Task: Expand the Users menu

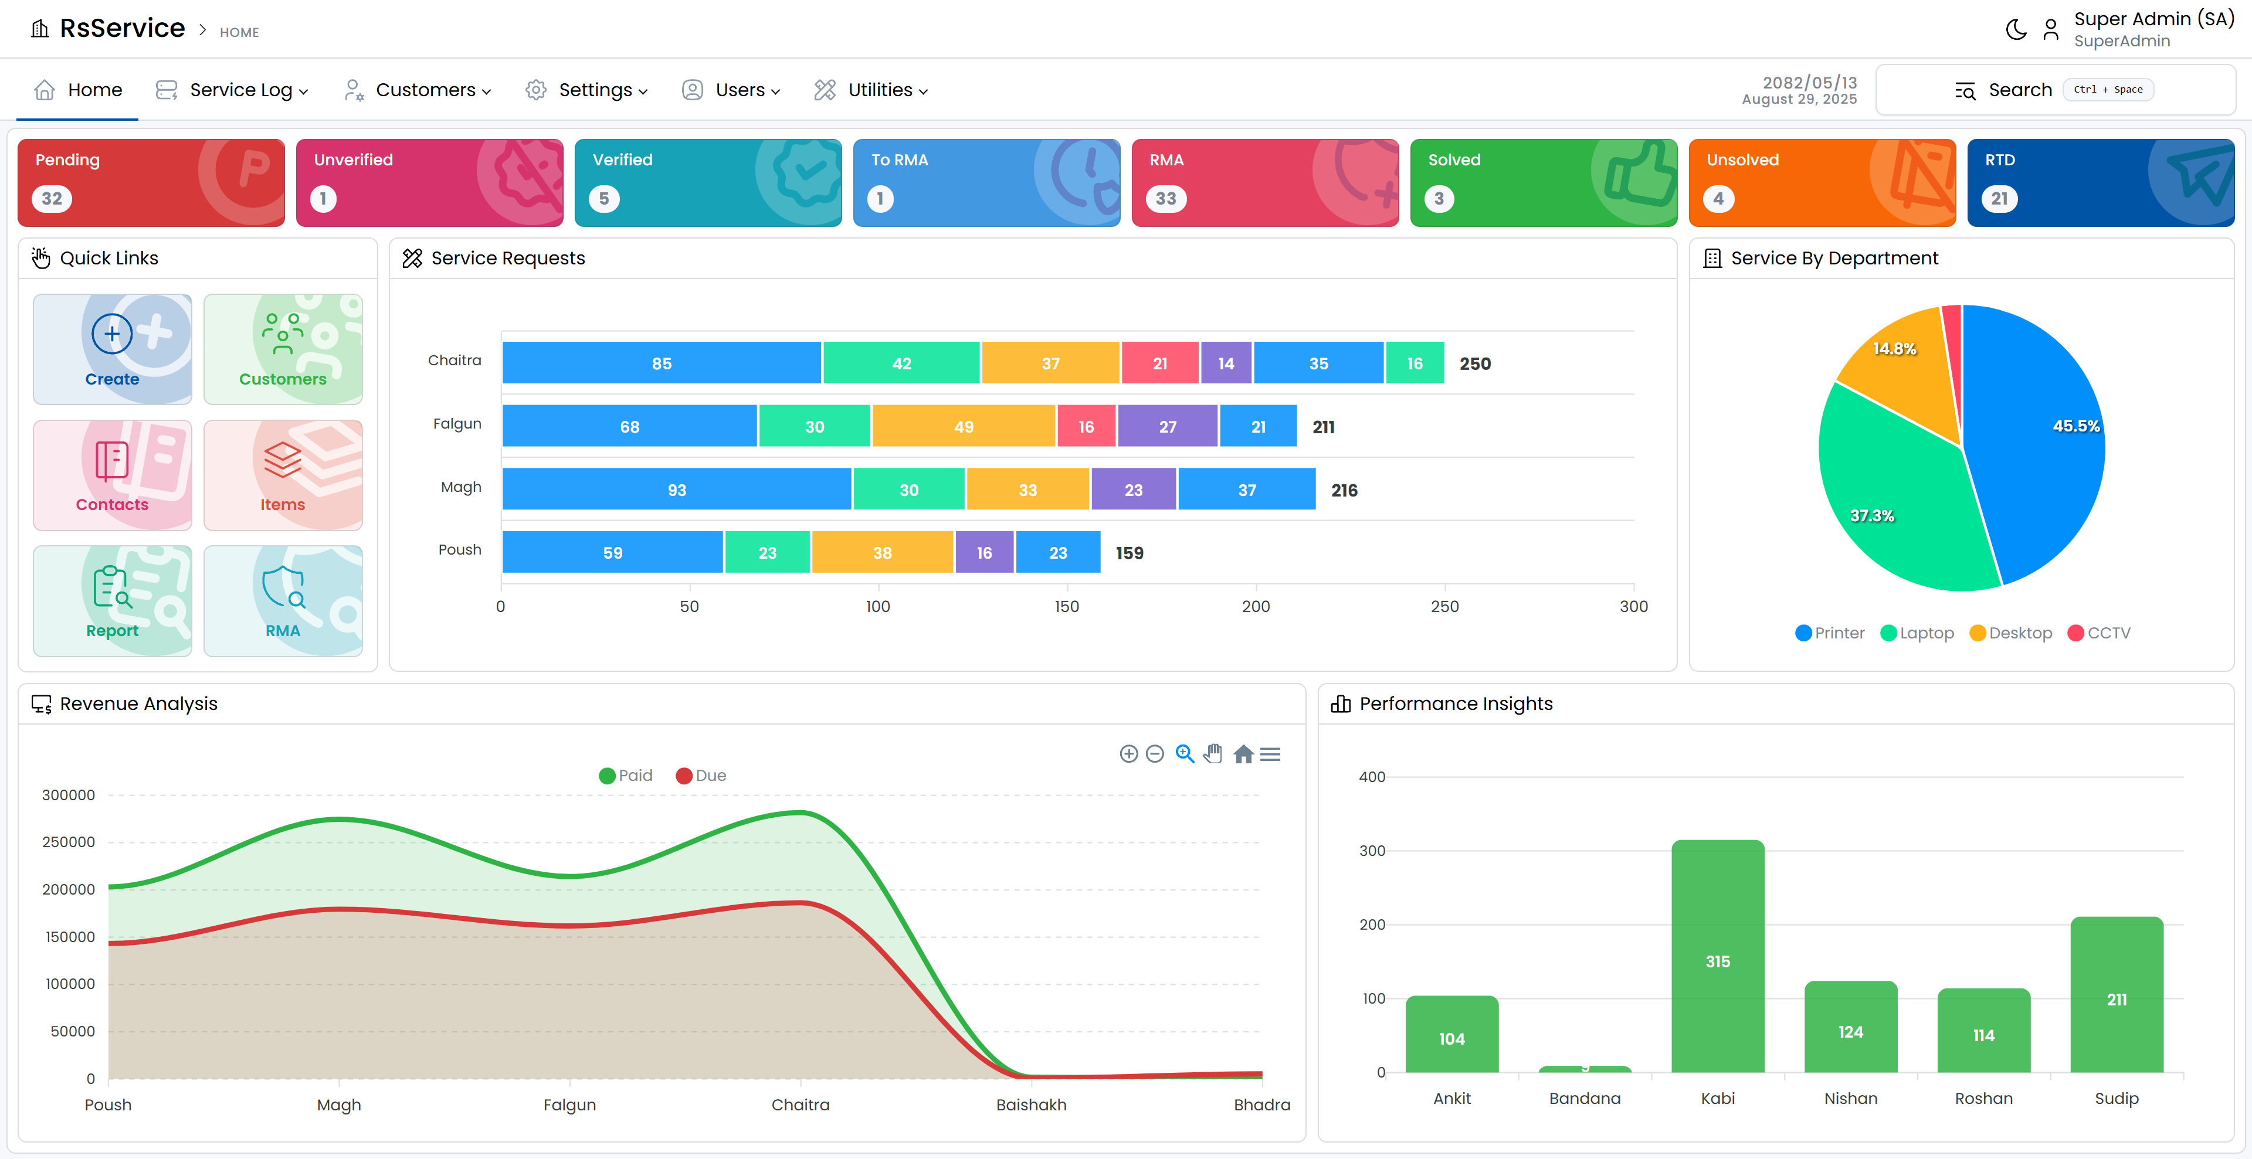Action: pyautogui.click(x=731, y=90)
